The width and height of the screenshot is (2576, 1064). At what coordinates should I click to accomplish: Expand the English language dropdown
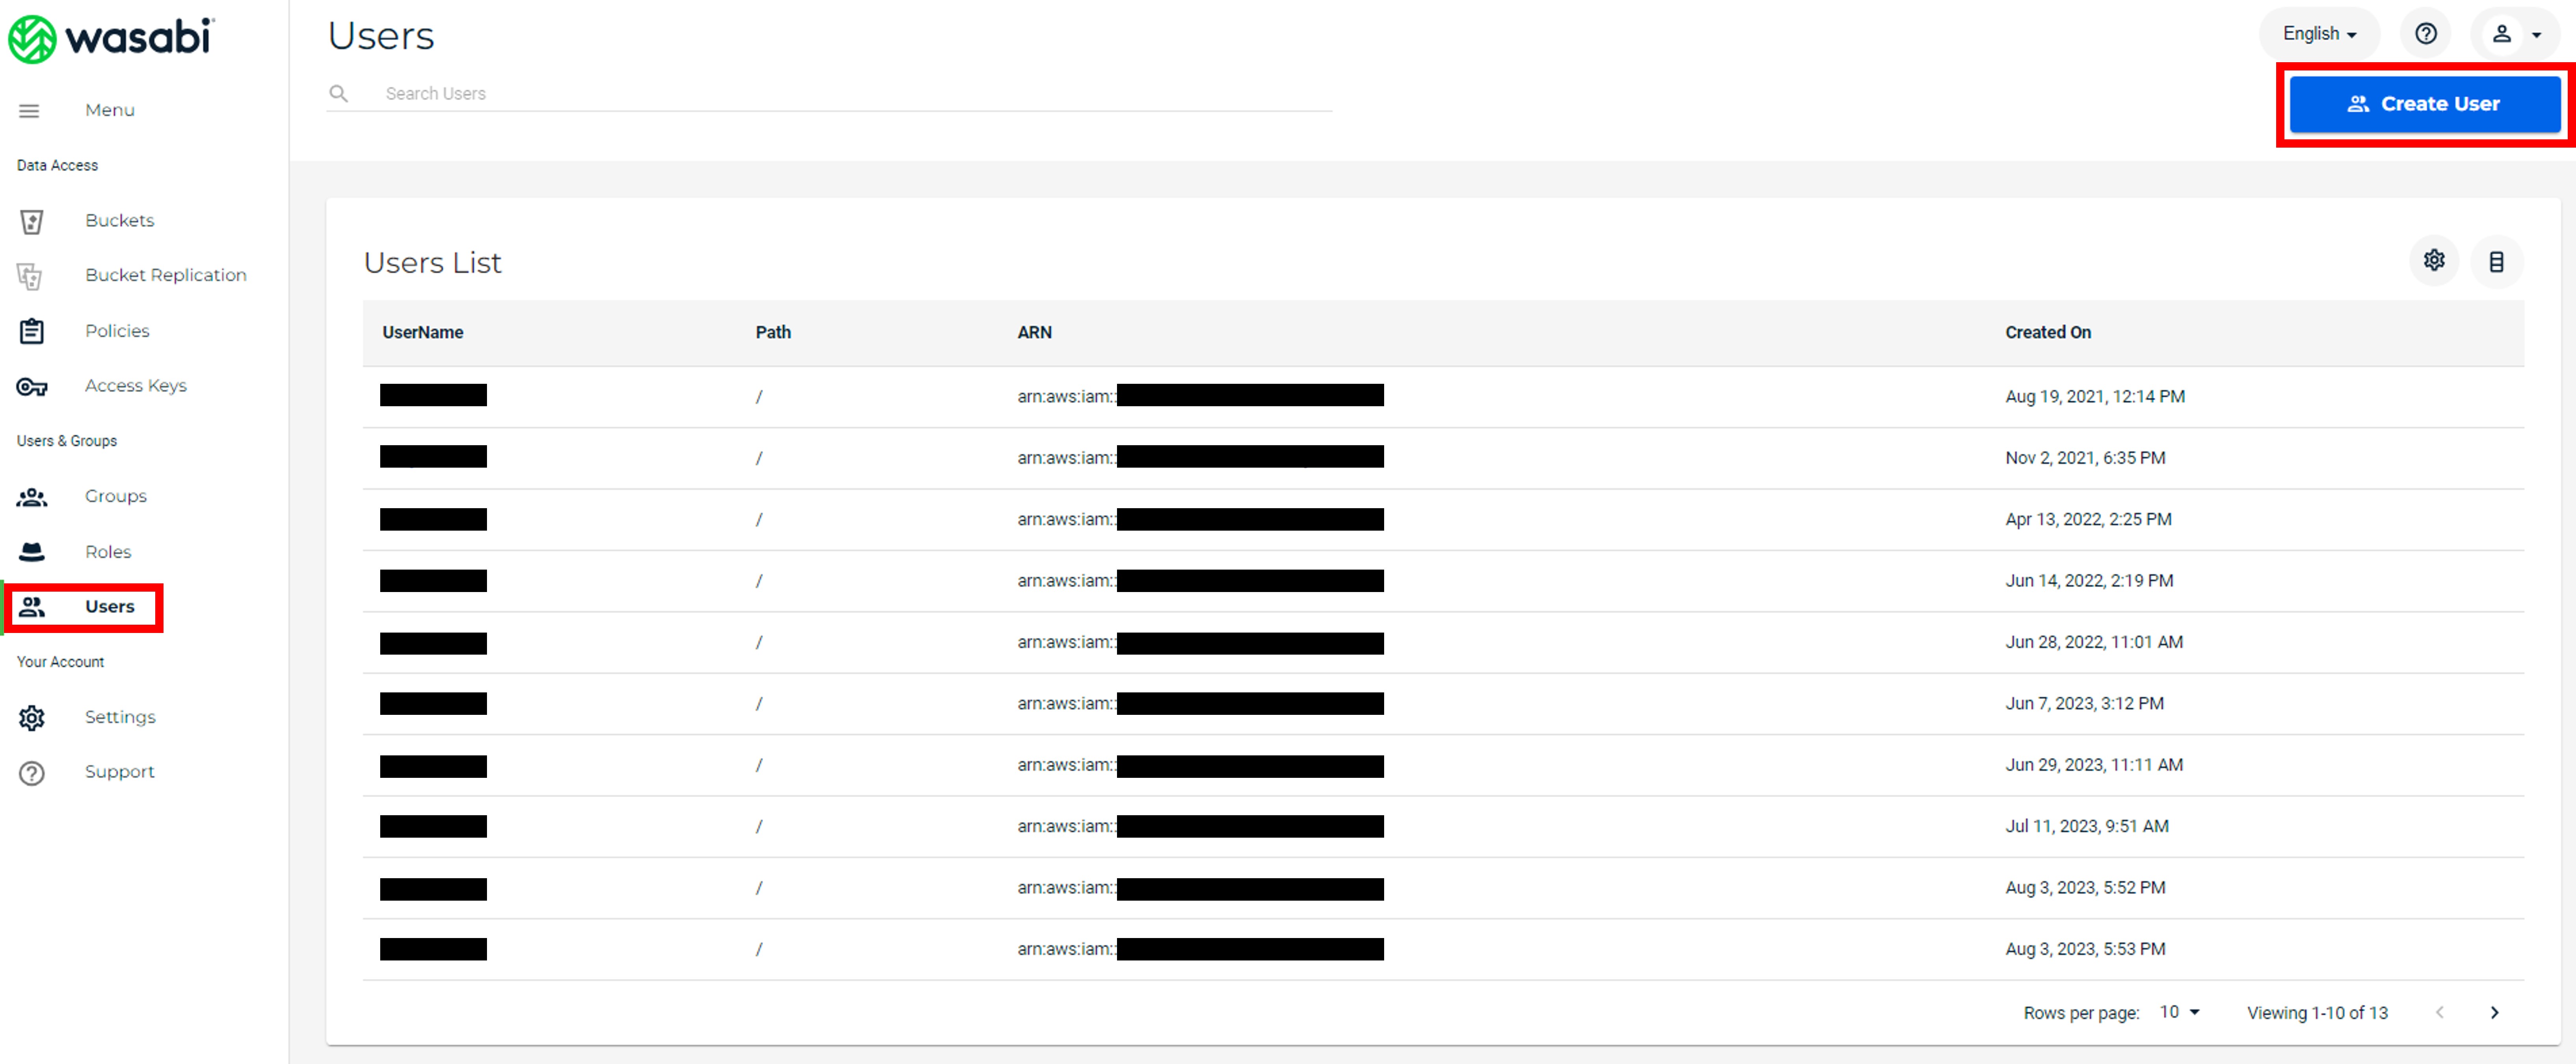tap(2318, 34)
